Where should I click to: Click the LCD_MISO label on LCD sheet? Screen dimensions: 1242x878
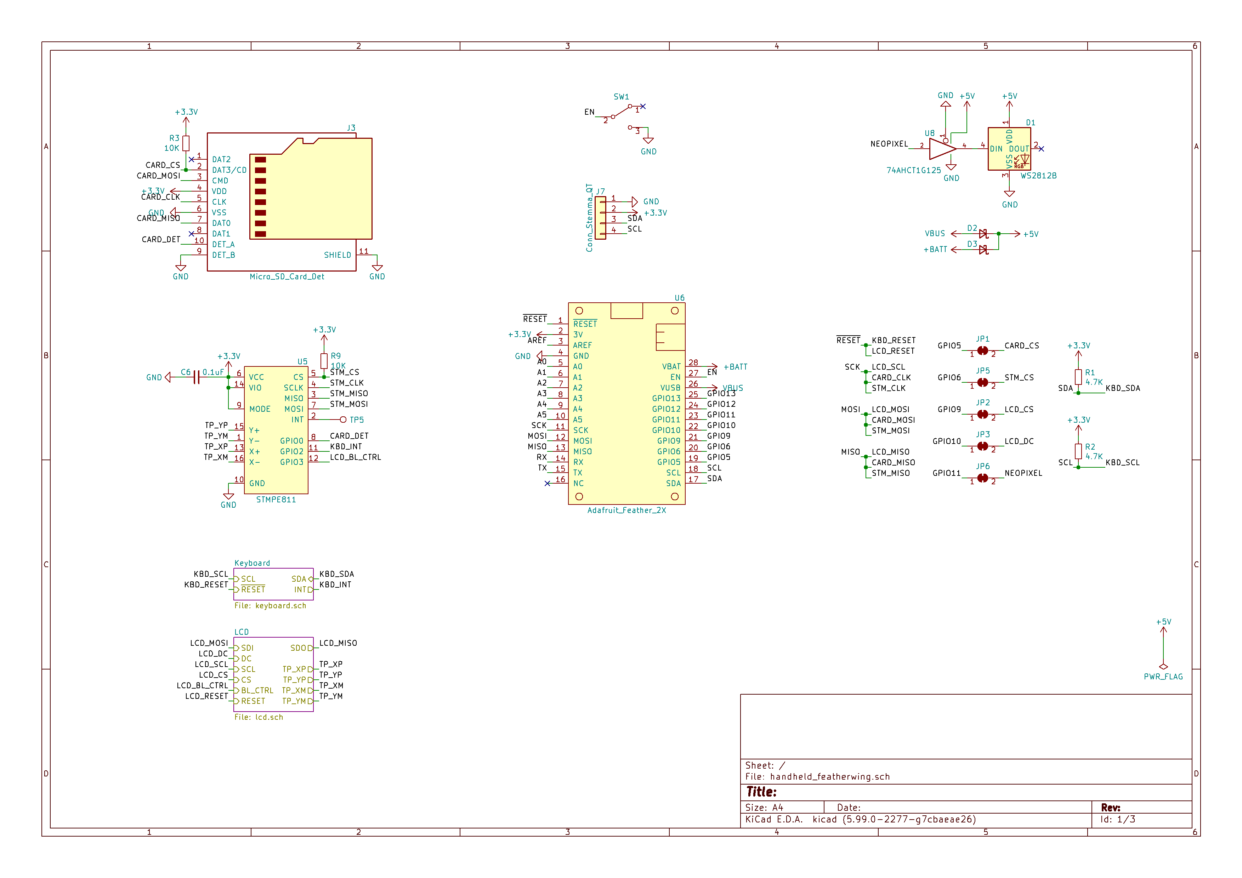tap(338, 643)
